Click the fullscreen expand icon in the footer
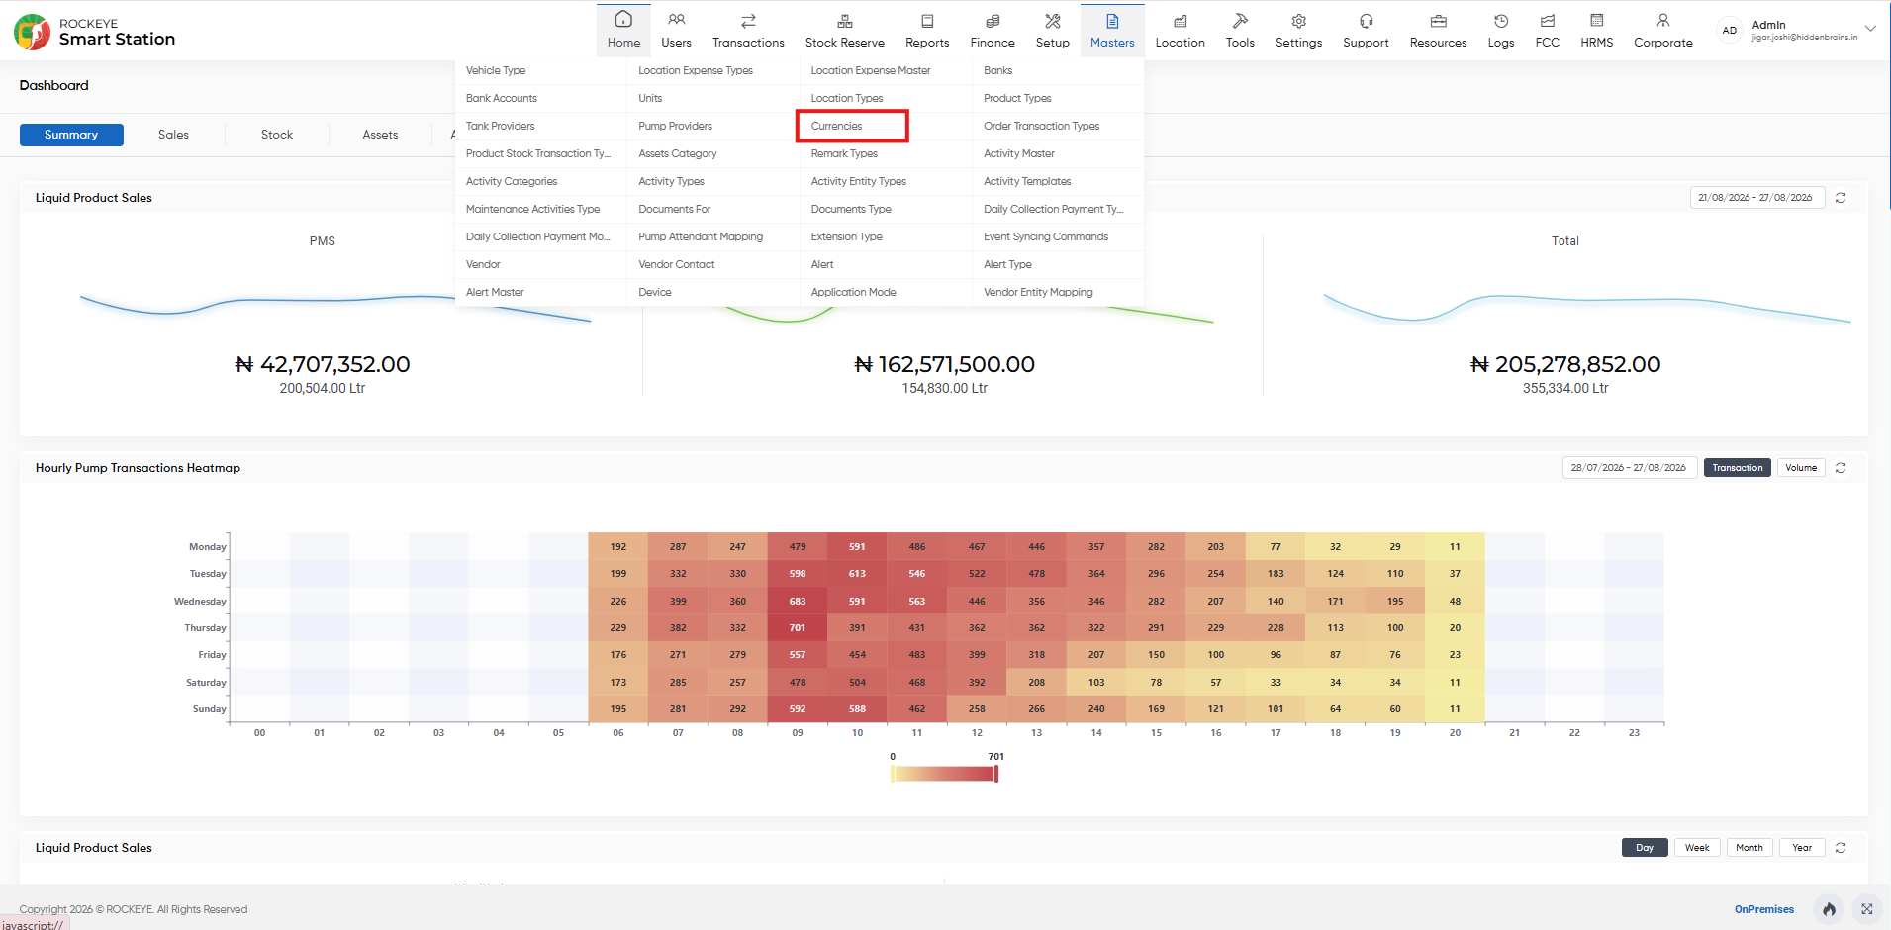 click(1866, 909)
